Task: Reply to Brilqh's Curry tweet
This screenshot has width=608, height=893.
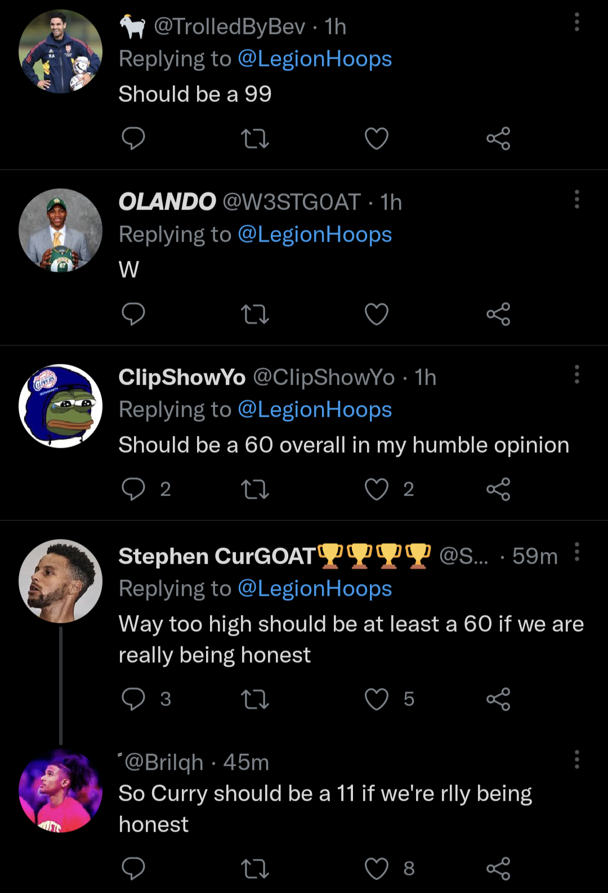Action: pyautogui.click(x=133, y=868)
